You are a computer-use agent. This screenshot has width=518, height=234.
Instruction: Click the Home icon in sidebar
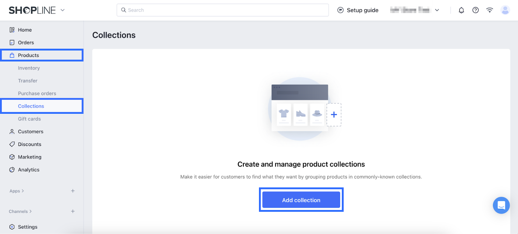point(12,30)
